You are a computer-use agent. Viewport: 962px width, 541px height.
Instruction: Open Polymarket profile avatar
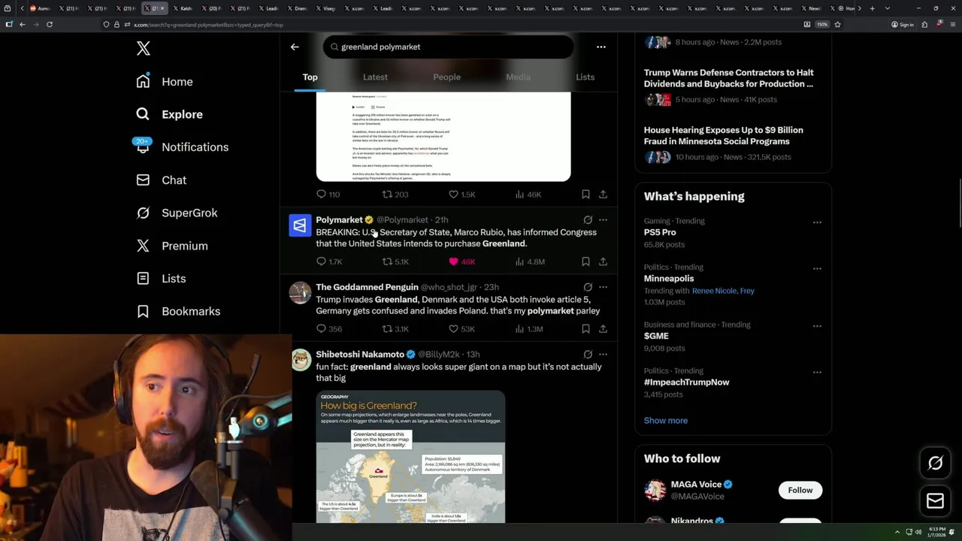[300, 225]
